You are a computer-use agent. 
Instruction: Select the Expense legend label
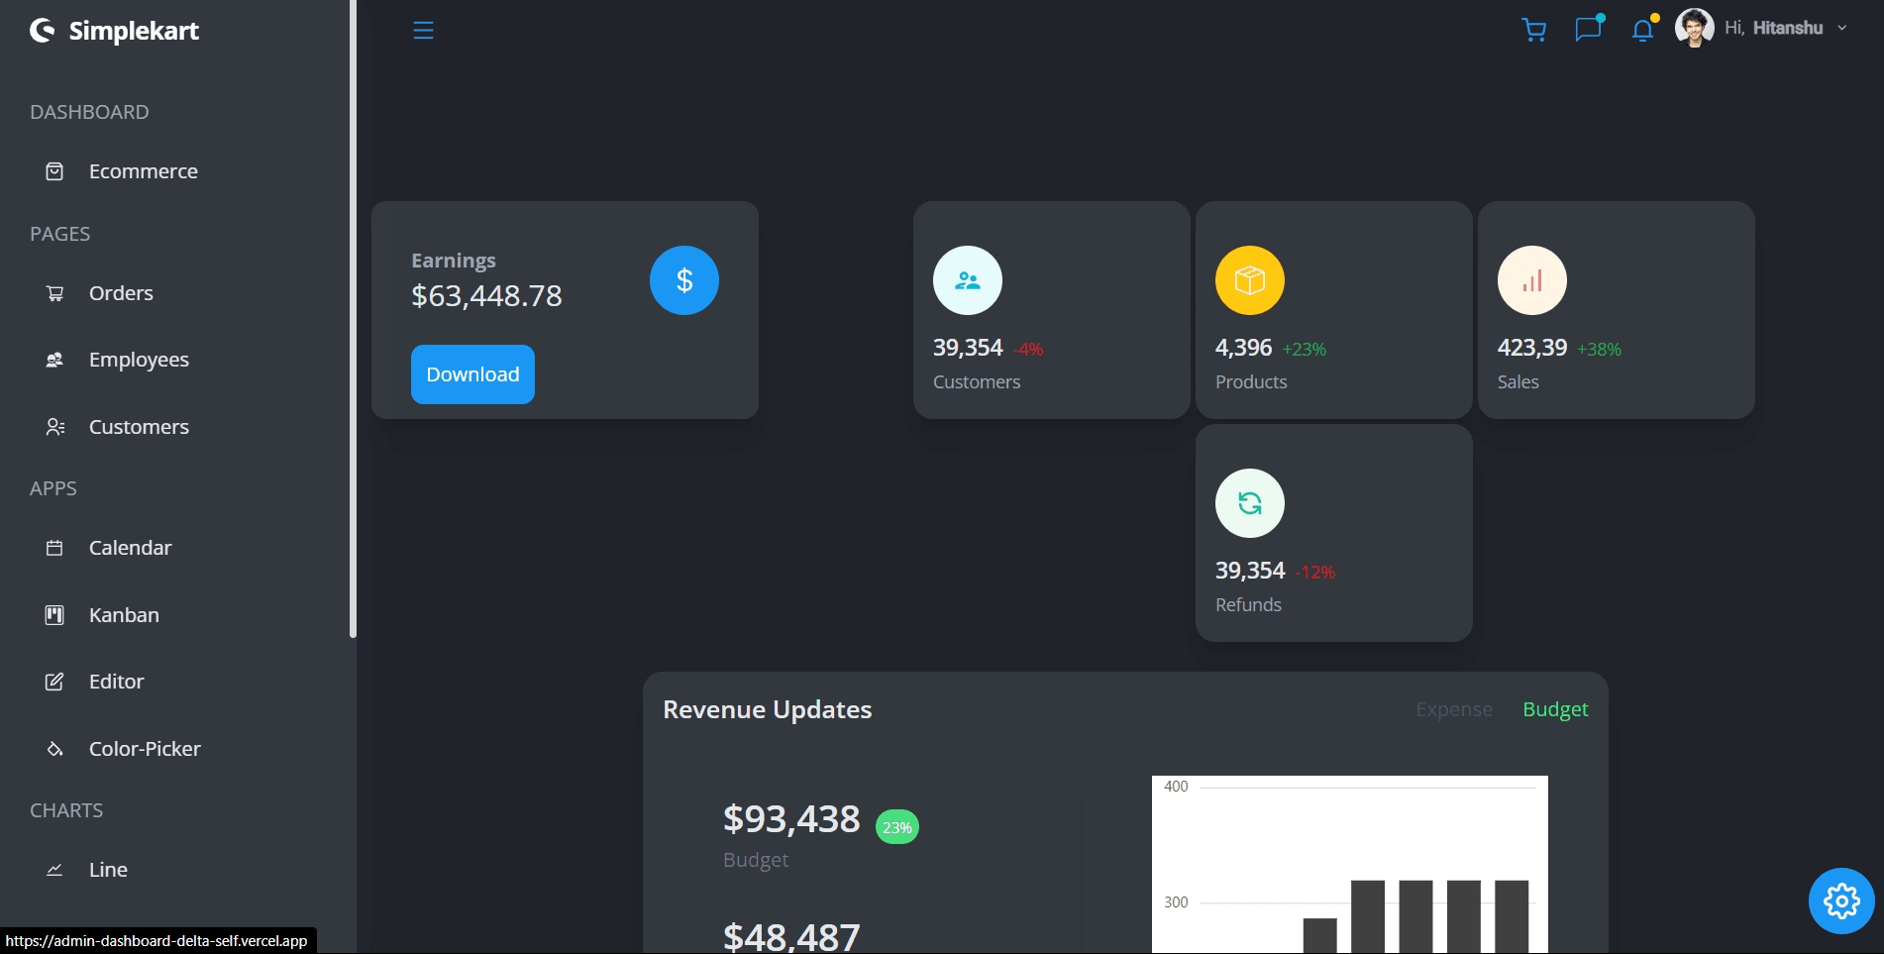[1454, 709]
